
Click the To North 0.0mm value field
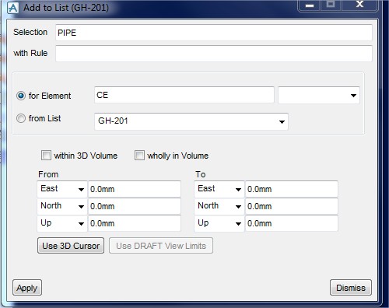[x=292, y=206]
